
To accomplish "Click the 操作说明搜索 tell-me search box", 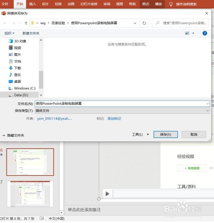I will point(186,4).
